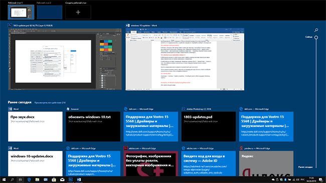Open File Explorer from the taskbar
The image size is (326, 183).
tap(37, 179)
